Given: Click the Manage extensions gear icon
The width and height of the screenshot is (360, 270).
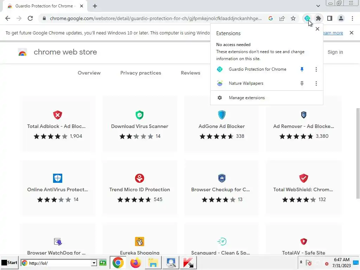Looking at the screenshot, I should pos(220,98).
